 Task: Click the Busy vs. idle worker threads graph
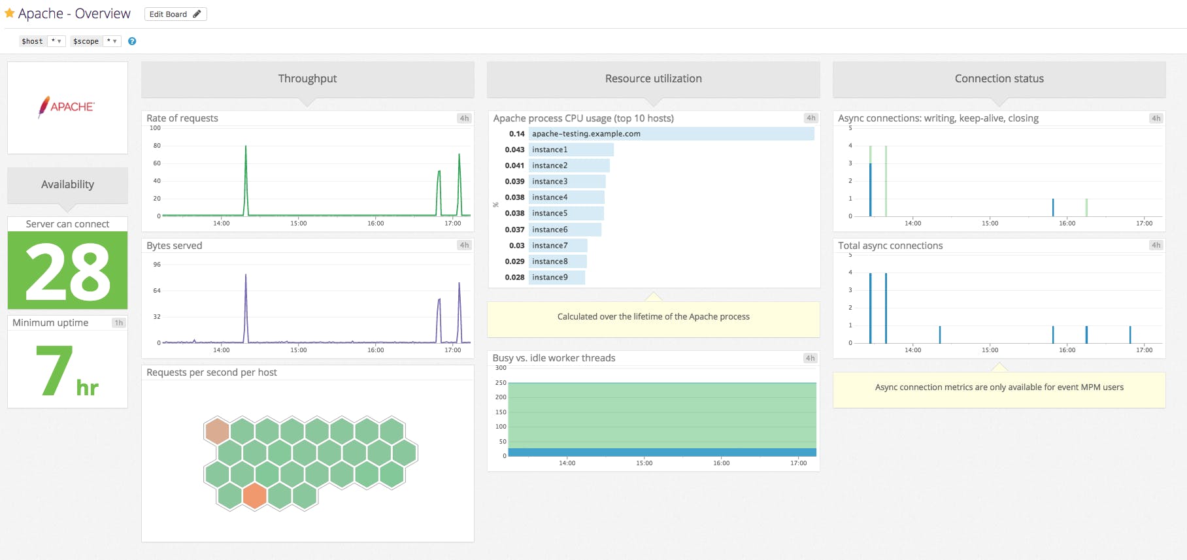click(x=661, y=419)
